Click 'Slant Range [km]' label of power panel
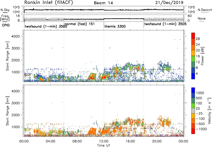 pyautogui.click(x=7, y=56)
